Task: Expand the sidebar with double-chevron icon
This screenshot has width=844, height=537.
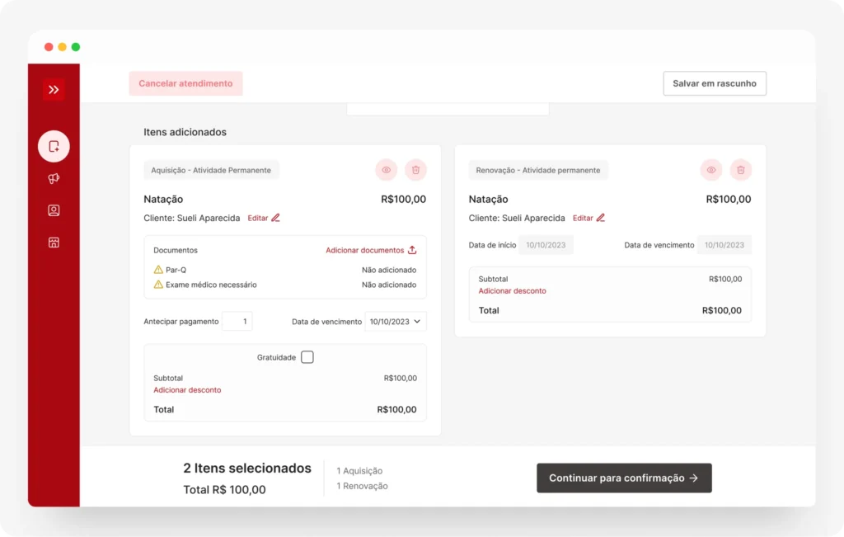Action: point(54,90)
